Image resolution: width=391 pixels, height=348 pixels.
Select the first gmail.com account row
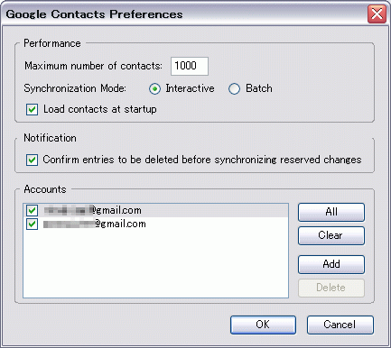click(155, 210)
